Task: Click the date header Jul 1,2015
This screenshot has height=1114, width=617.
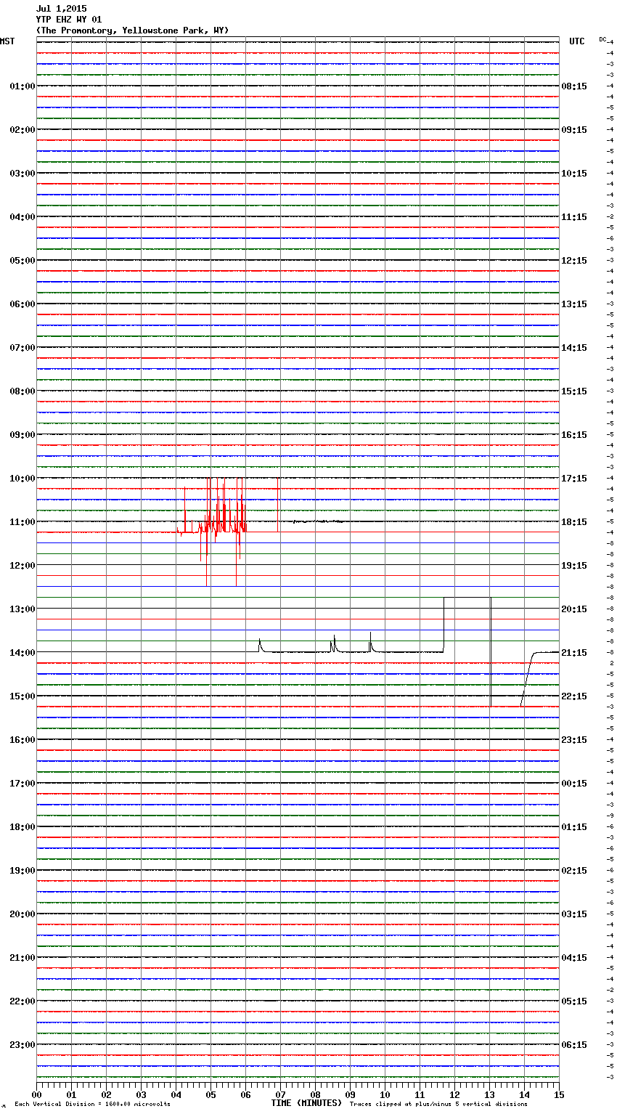Action: point(61,9)
